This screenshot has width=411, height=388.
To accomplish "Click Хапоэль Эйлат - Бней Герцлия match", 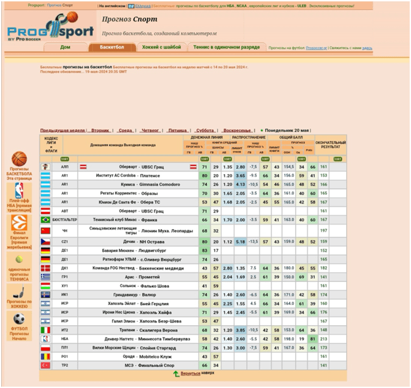I will click(138, 304).
